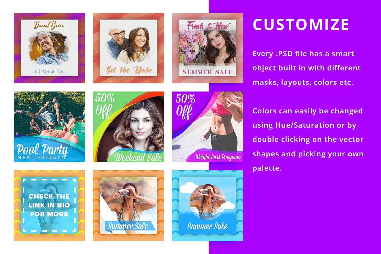
Task: Select the 'Set the Date' couple template
Action: click(128, 48)
